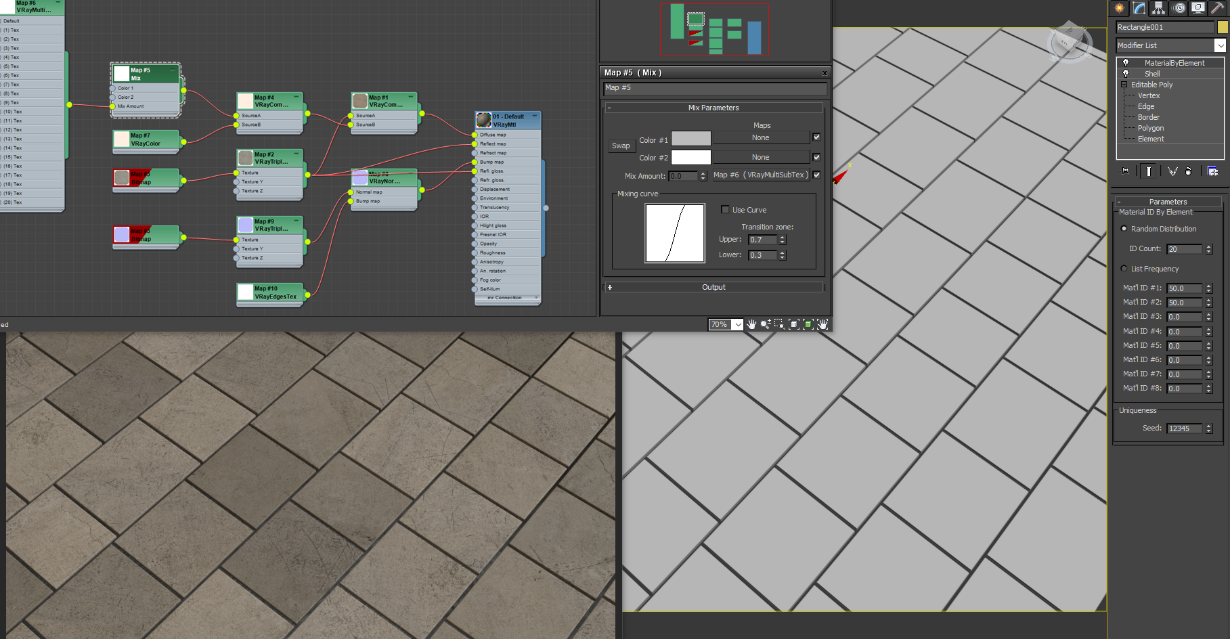Click the Pin Stack icon
Screen dimensions: 1230x639
1125,171
